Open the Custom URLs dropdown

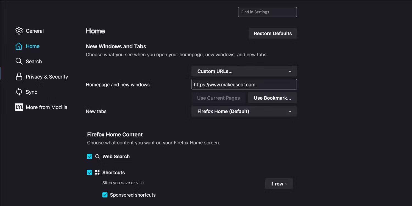(x=244, y=71)
